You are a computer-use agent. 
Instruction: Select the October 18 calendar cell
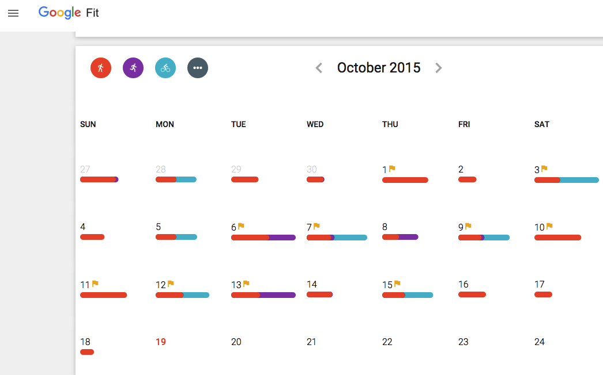point(85,342)
